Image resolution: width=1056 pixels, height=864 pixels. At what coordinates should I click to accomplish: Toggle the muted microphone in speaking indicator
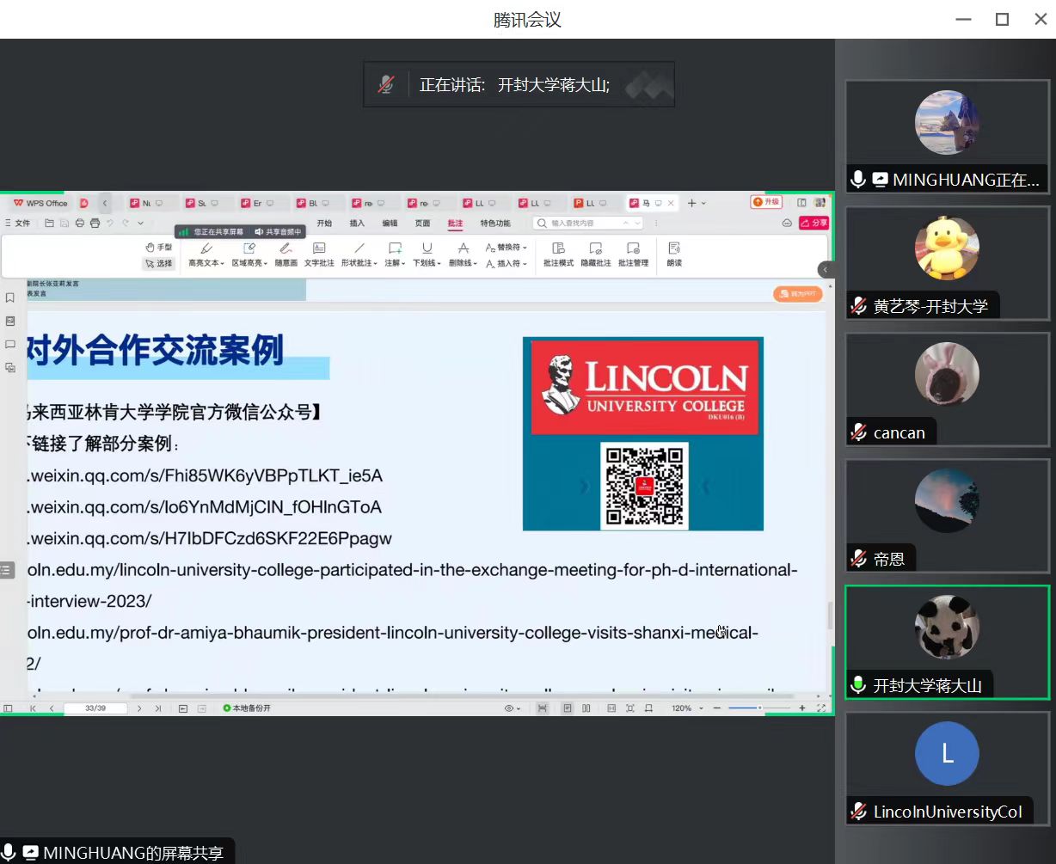coord(386,85)
